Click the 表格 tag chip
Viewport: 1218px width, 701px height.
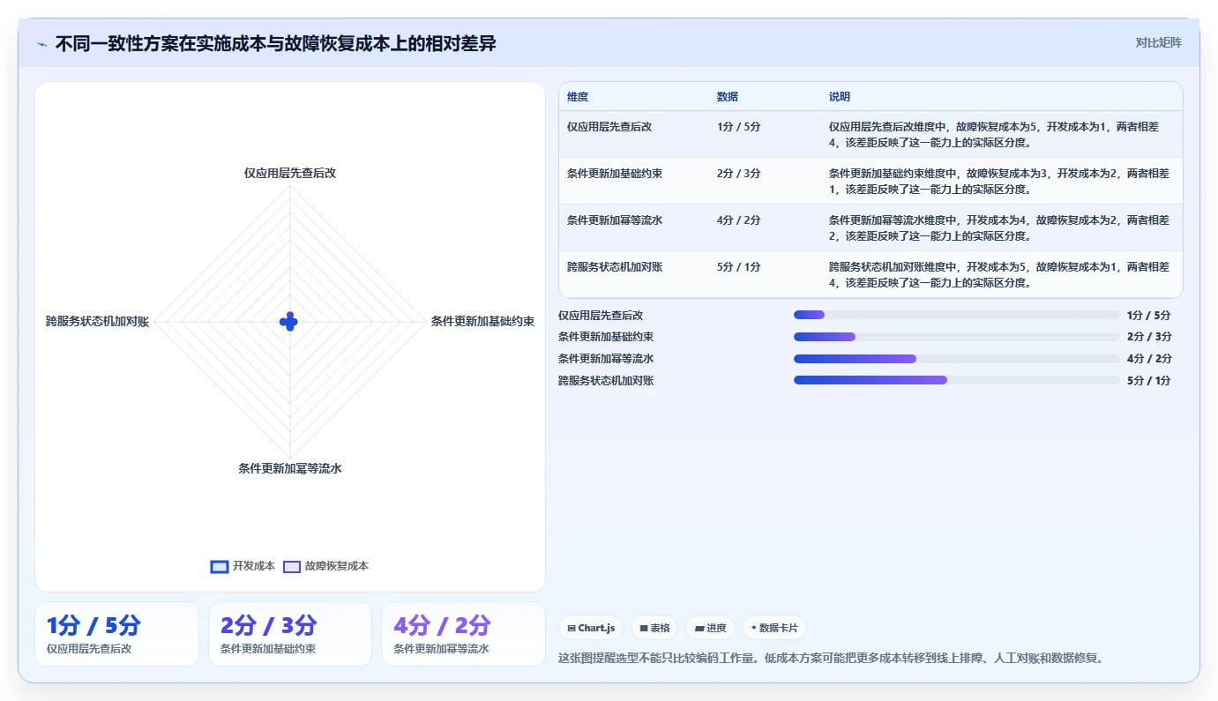click(654, 628)
